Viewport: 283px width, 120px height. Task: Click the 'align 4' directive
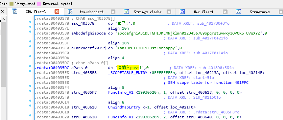pyautogui.click(x=116, y=58)
